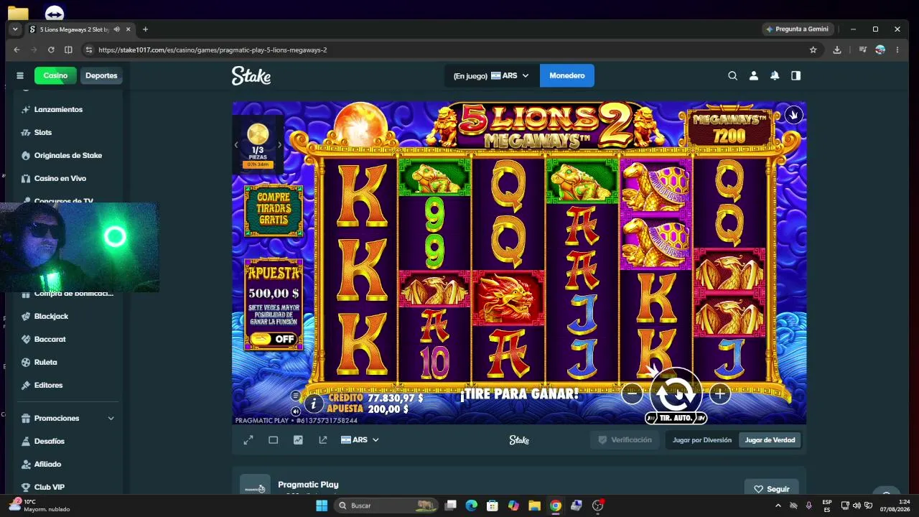Screen dimensions: 919x517
Task: Select Jugar de Verdad mode
Action: point(770,440)
